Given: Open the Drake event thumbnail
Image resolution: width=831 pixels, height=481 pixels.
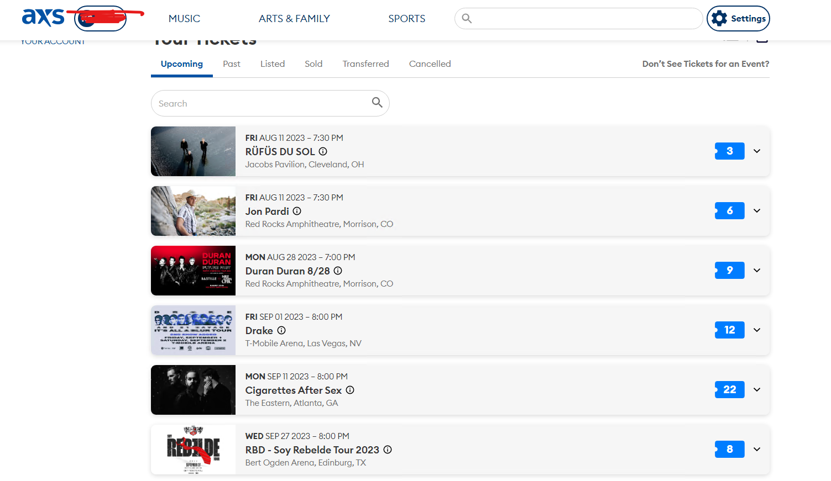Looking at the screenshot, I should click(x=193, y=330).
